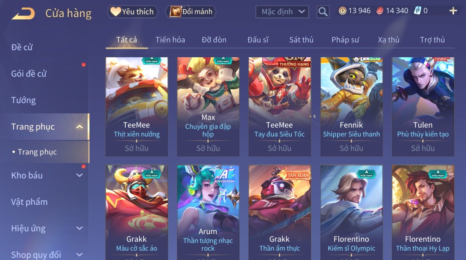Open Đổi mảnh chest exchange
This screenshot has height=260, width=466.
point(190,12)
